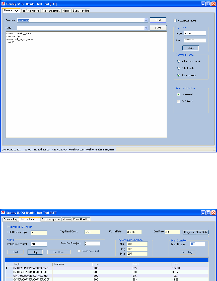Open Event Handling tab in upper window
The height and width of the screenshot is (281, 217).
pyautogui.click(x=81, y=11)
